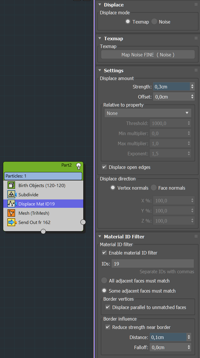Click the border Distance value field

(x=168, y=337)
